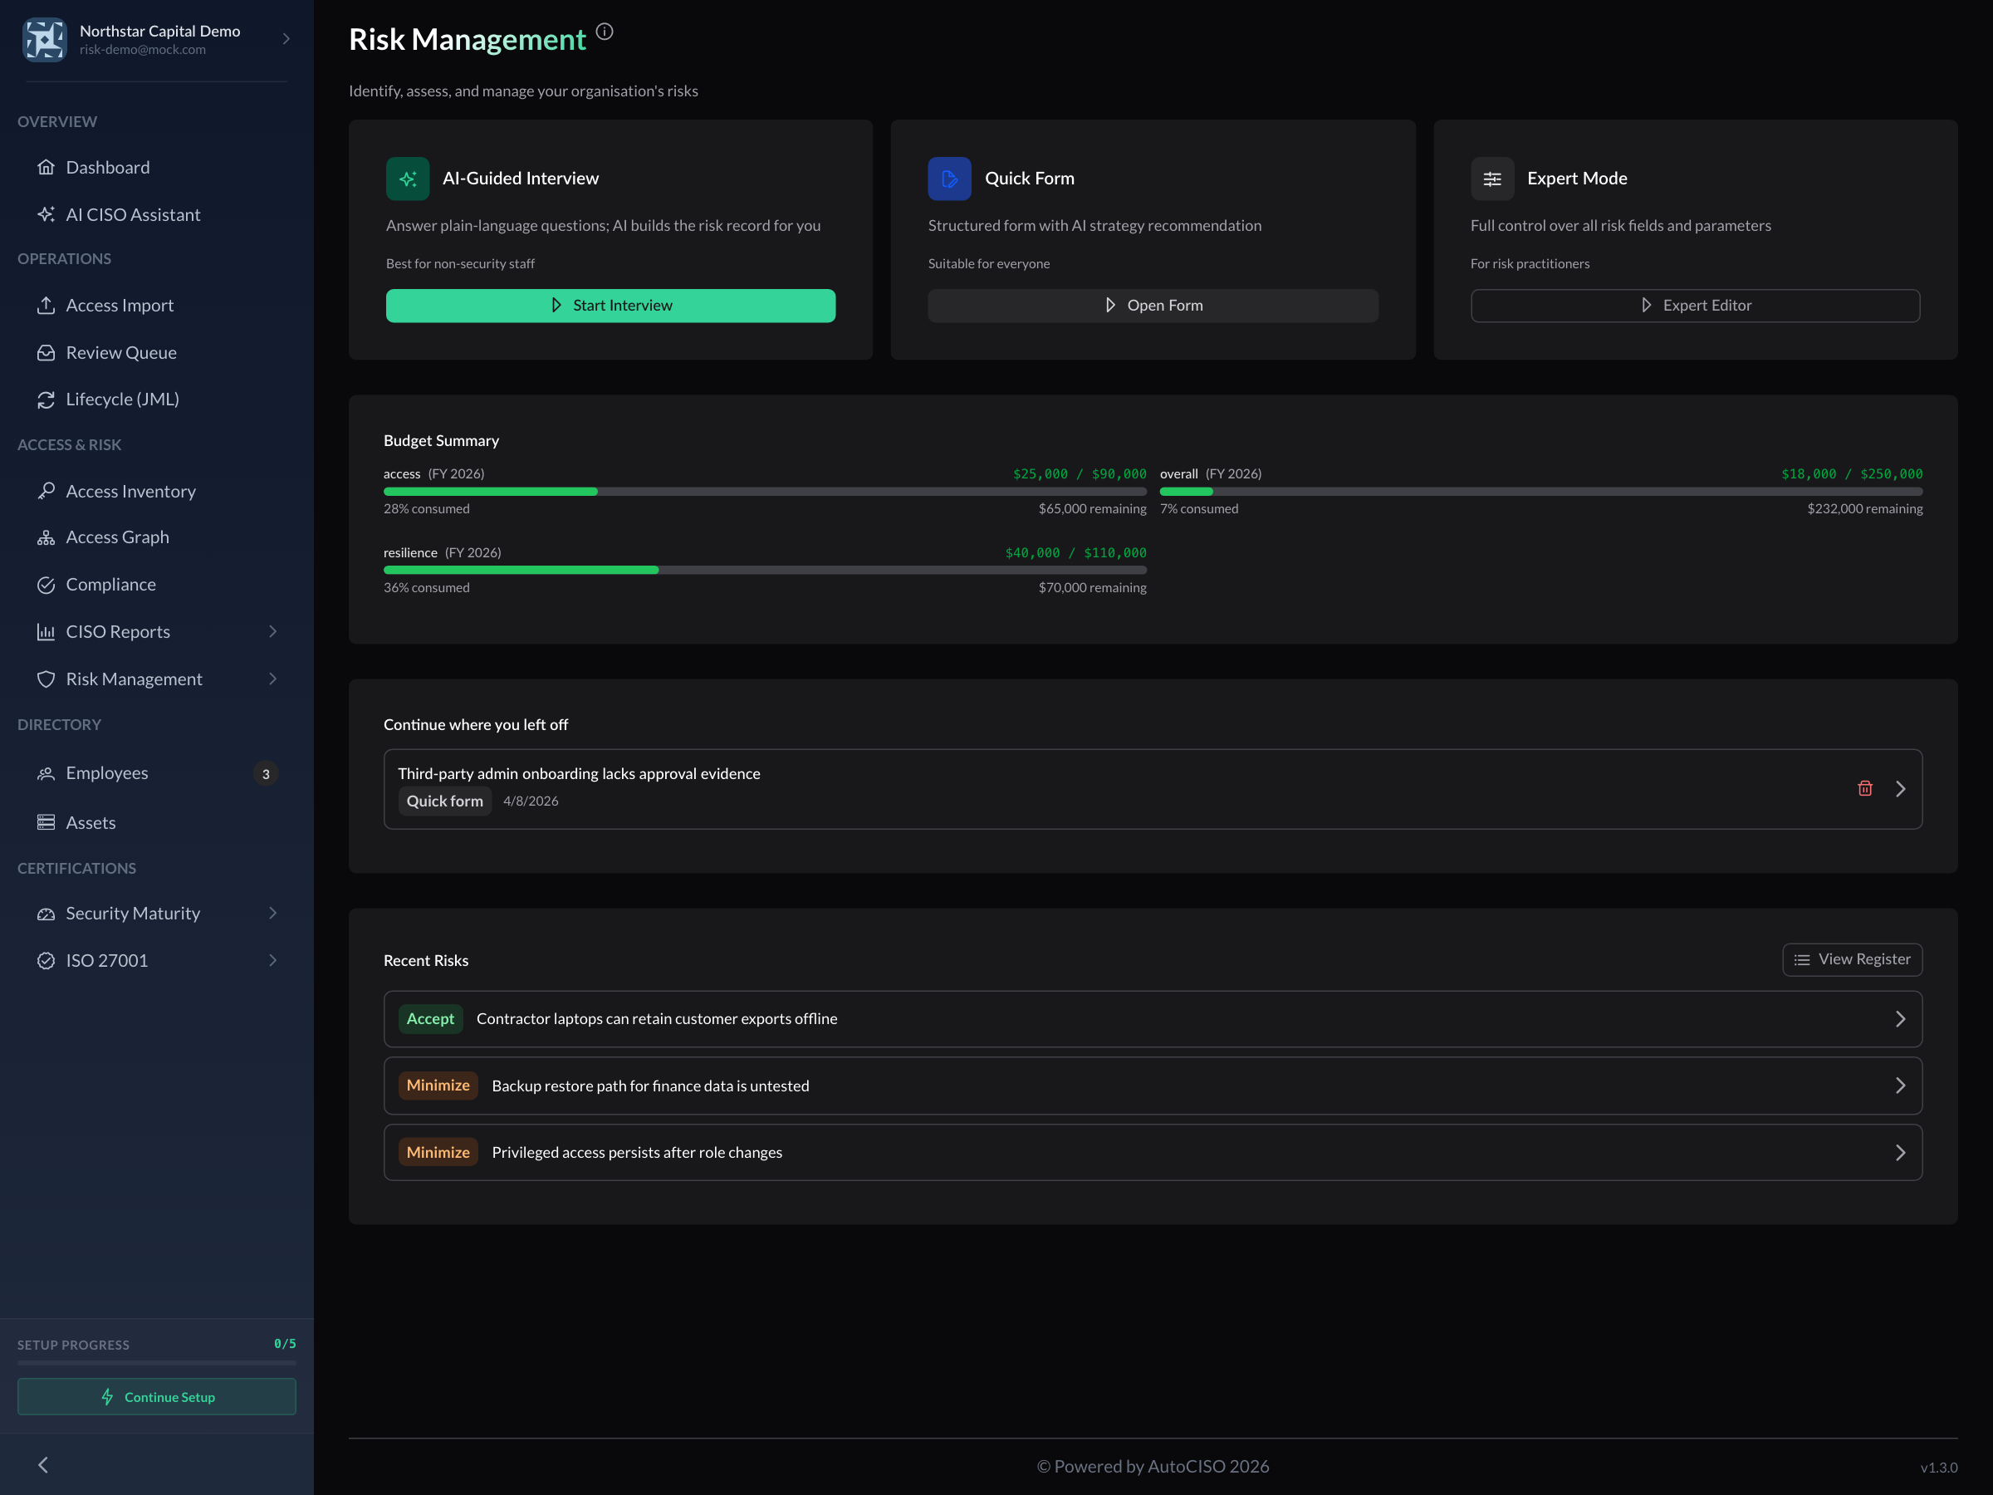Click Continue Setup in the sidebar

(x=157, y=1397)
